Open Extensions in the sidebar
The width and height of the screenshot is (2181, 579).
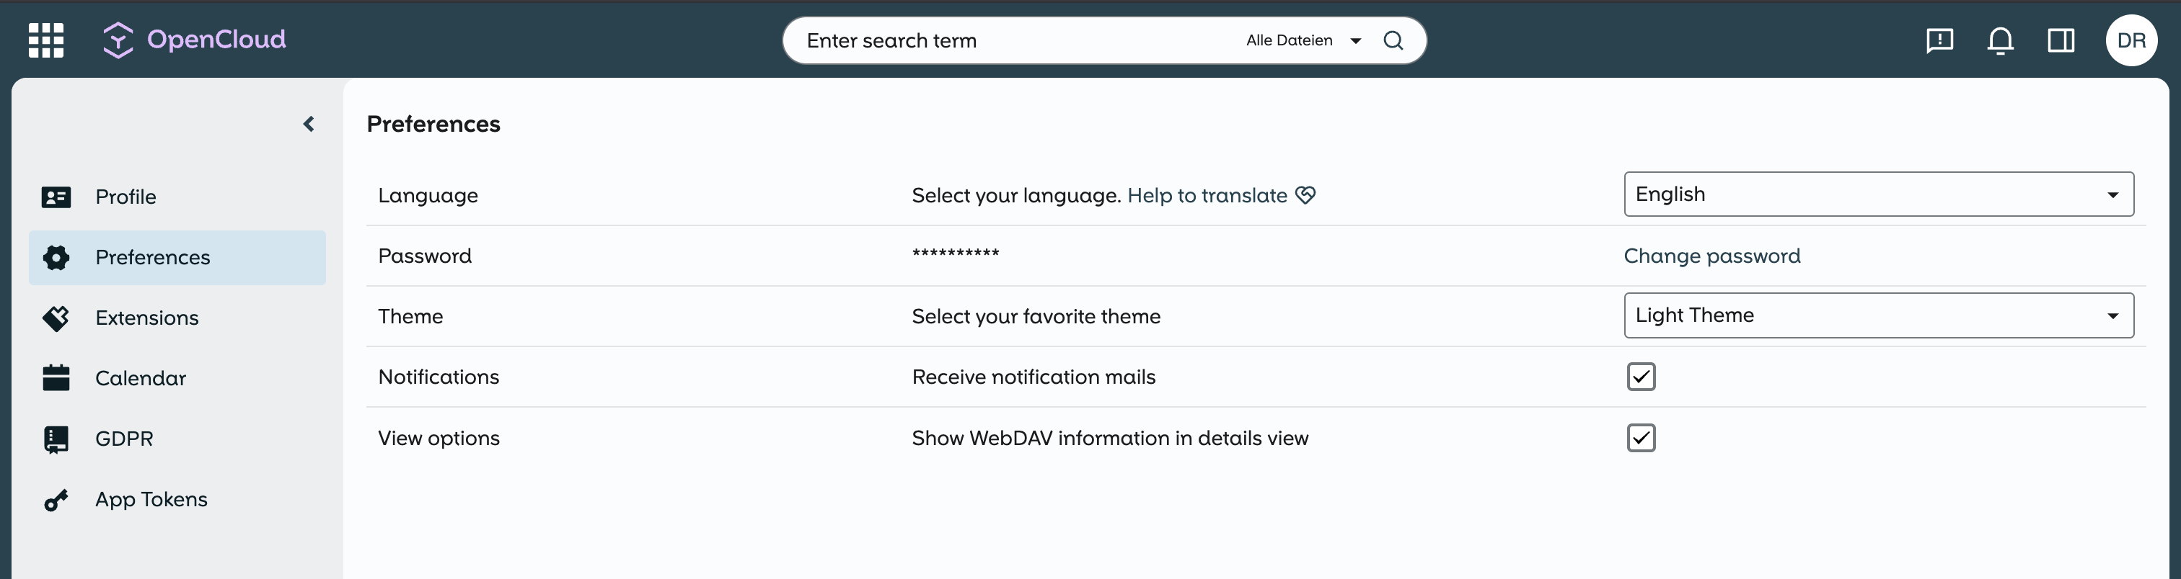pos(146,318)
